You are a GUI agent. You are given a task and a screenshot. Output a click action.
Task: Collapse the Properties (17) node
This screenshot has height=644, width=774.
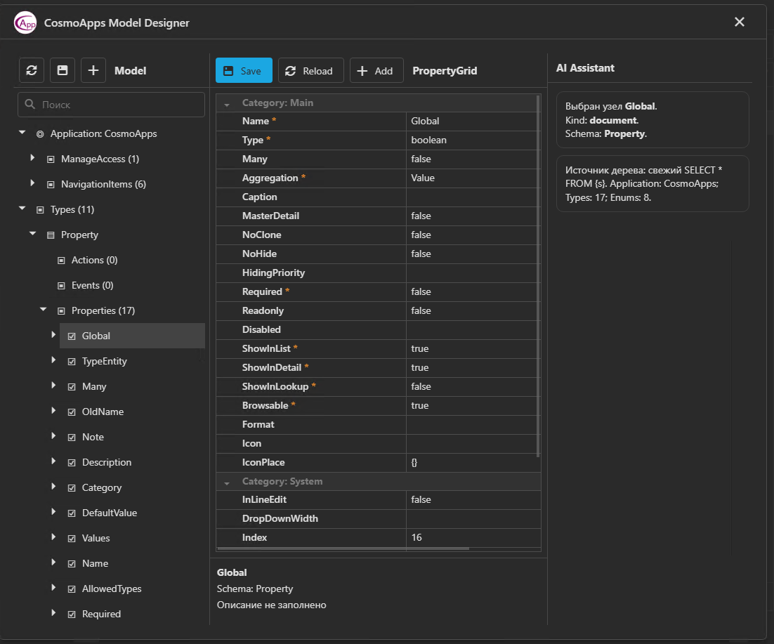point(44,310)
